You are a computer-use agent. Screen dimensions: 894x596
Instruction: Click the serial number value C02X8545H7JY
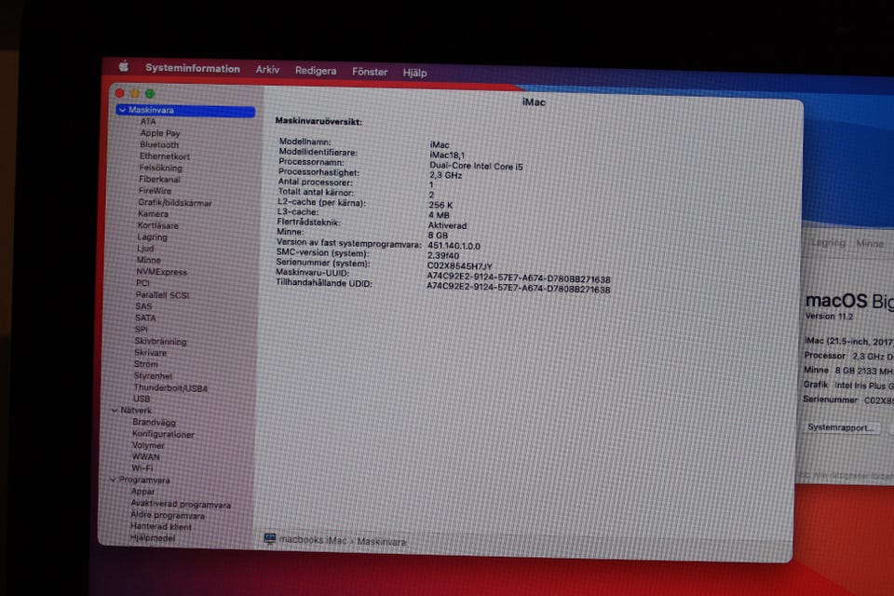click(x=459, y=266)
